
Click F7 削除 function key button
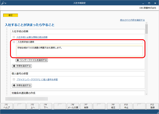86,106
